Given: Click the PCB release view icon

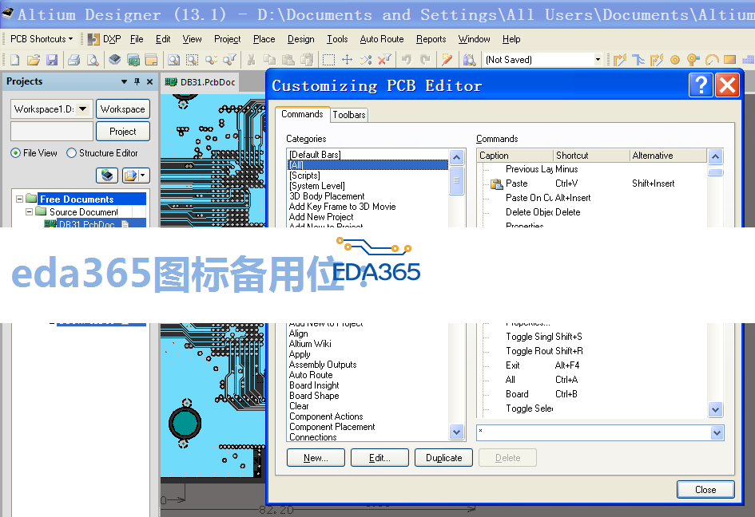Looking at the screenshot, I should tap(133, 60).
